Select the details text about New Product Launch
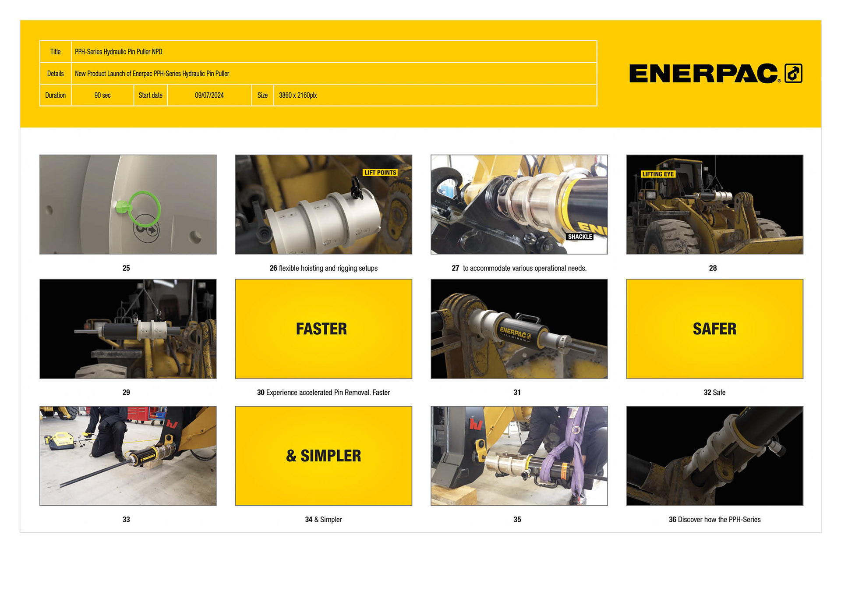The width and height of the screenshot is (841, 595). [152, 74]
